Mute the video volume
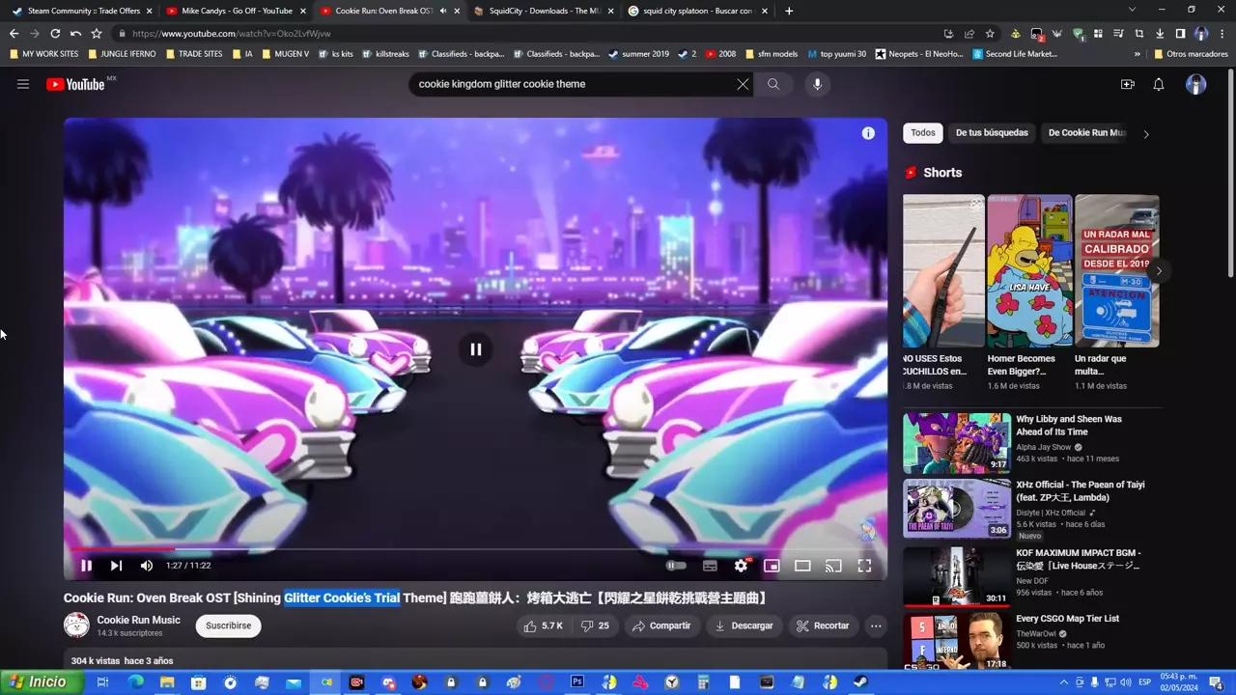Image resolution: width=1236 pixels, height=695 pixels. (x=147, y=566)
